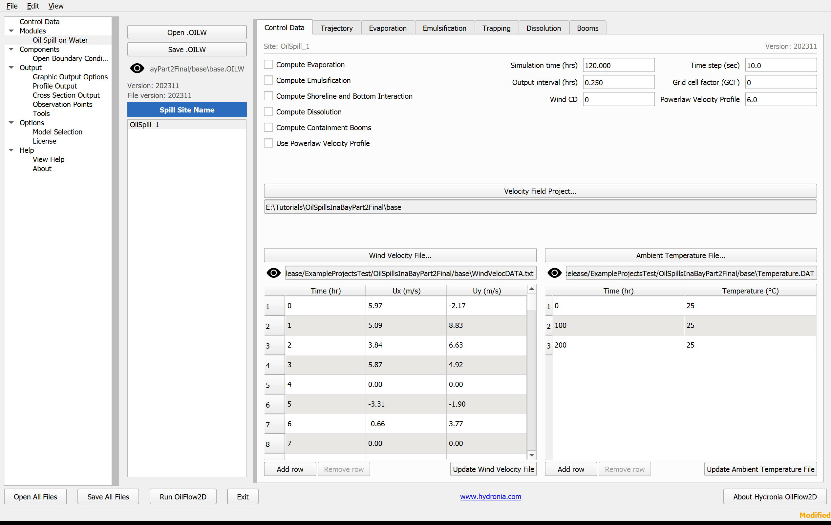
Task: Collapse the Output tree node
Action: point(11,68)
